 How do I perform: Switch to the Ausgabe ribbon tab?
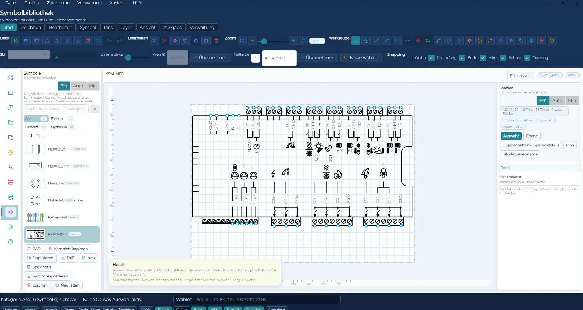coord(173,27)
